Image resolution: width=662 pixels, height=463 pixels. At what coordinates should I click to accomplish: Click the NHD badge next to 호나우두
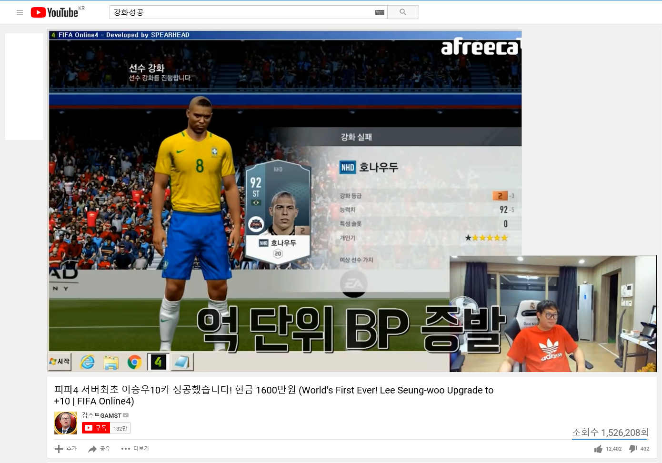click(348, 167)
